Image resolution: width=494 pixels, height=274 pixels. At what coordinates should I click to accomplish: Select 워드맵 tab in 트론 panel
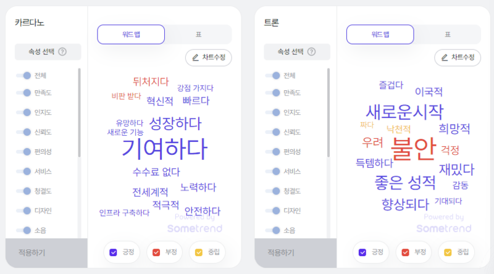coord(380,35)
